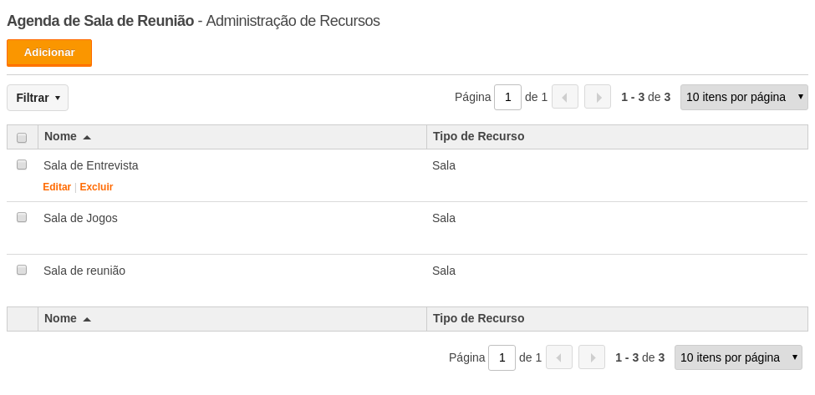Expand bottom 10 itens por página selector
The height and width of the screenshot is (395, 815).
point(738,357)
